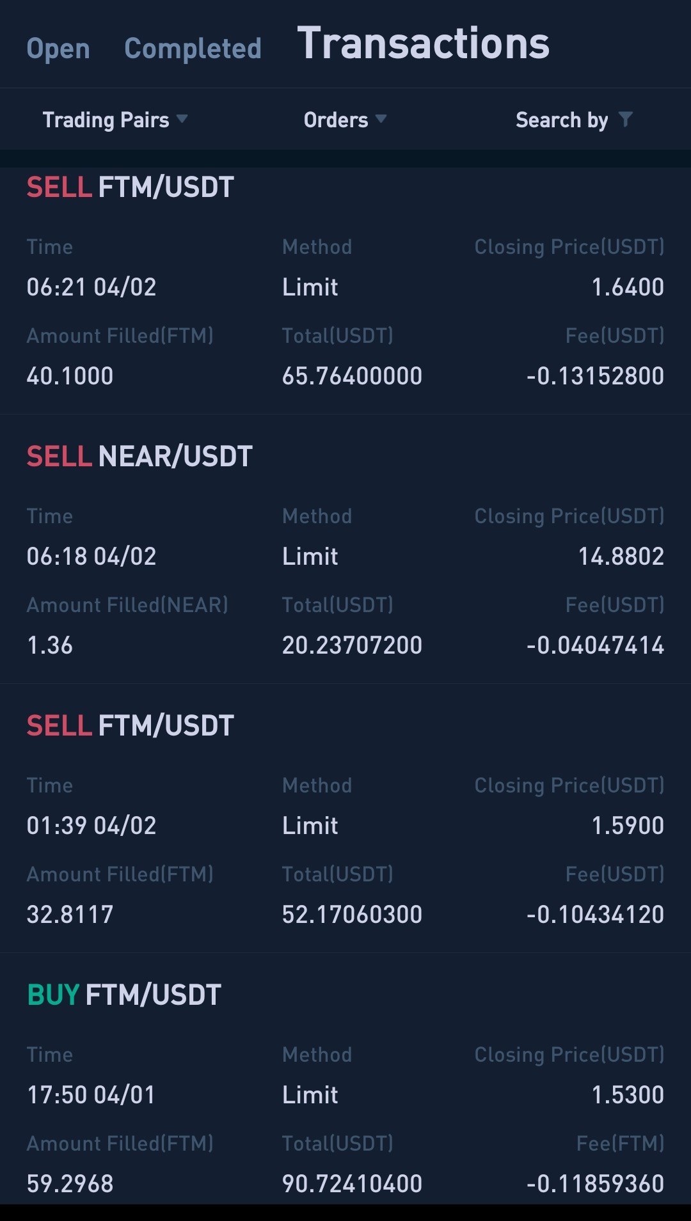Image resolution: width=691 pixels, height=1221 pixels.
Task: Click the Trading Pairs dropdown arrow
Action: 182,118
